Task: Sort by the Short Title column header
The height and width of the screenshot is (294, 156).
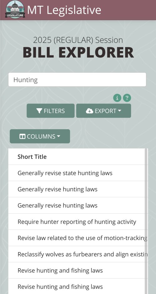Action: coord(32,157)
